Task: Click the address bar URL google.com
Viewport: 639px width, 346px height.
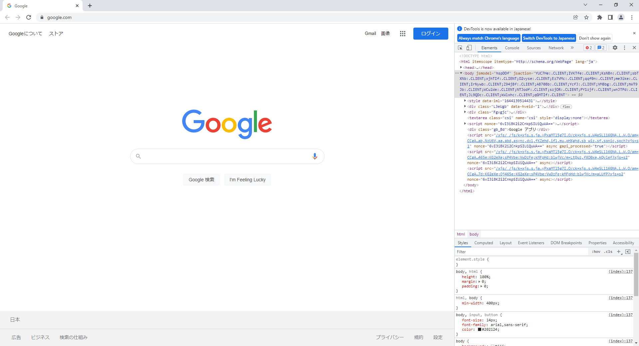Action: [59, 17]
